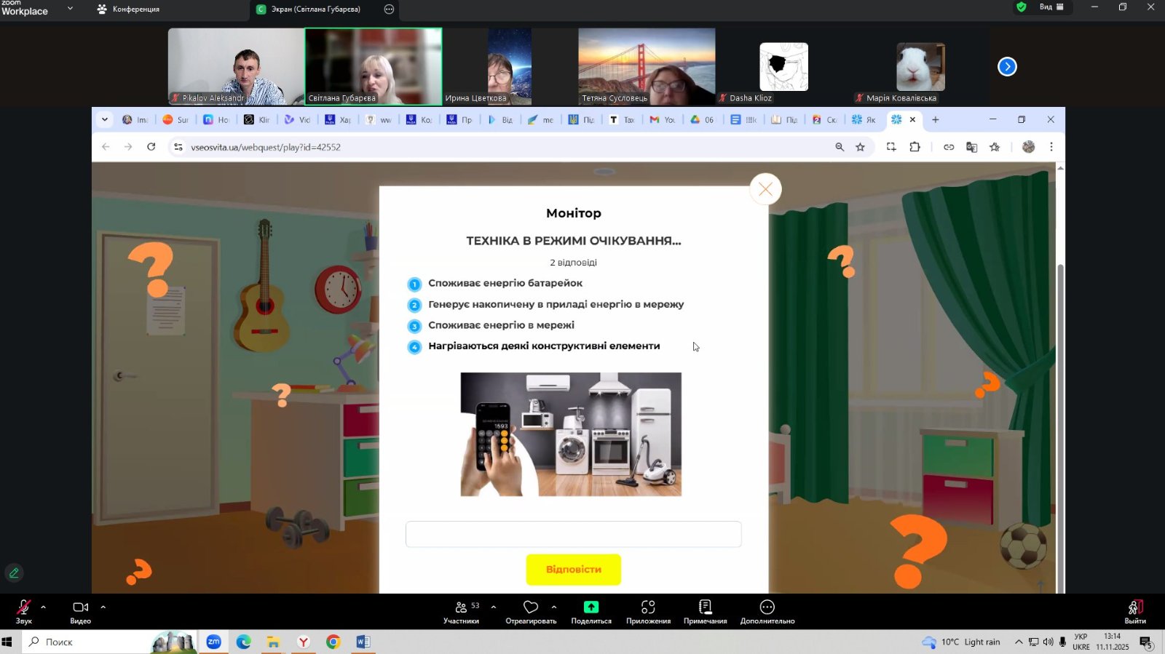The image size is (1165, 654).
Task: Click the More options icon in Zoom
Action: (x=767, y=607)
